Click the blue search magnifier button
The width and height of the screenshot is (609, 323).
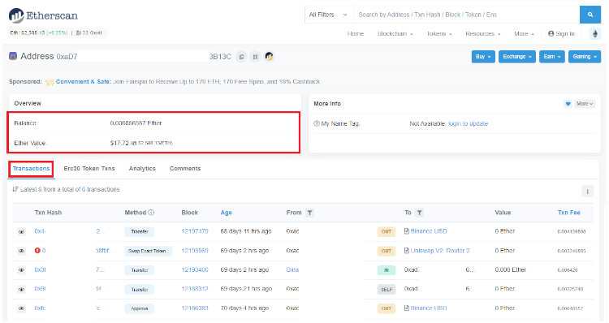click(x=590, y=15)
